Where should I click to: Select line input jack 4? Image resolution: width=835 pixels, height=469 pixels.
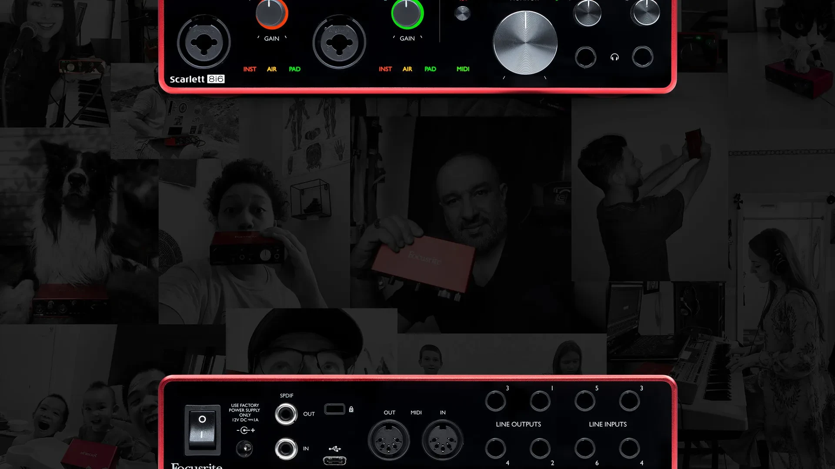629,448
